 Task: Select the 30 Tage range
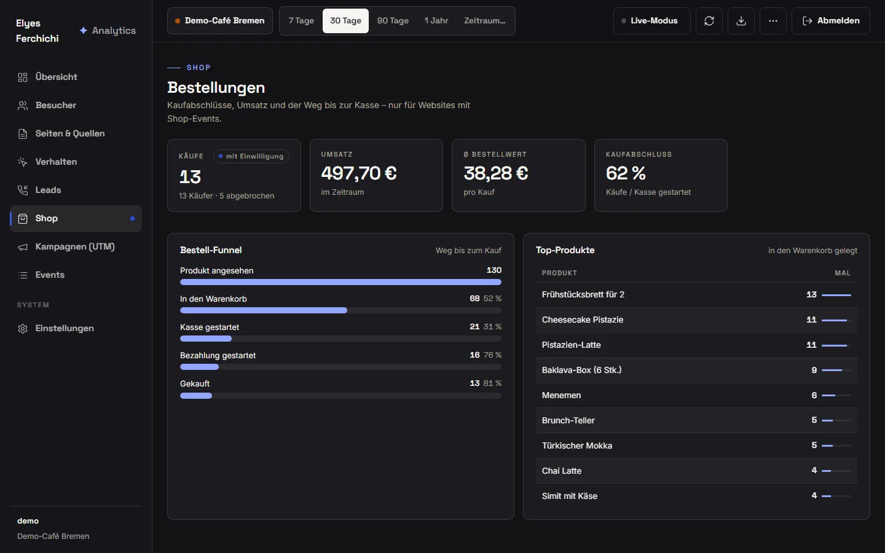346,21
